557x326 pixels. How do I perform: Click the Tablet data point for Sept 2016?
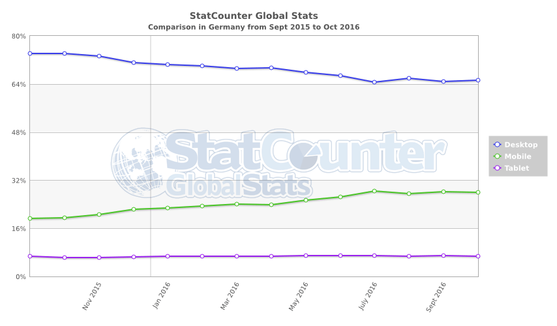(x=444, y=256)
